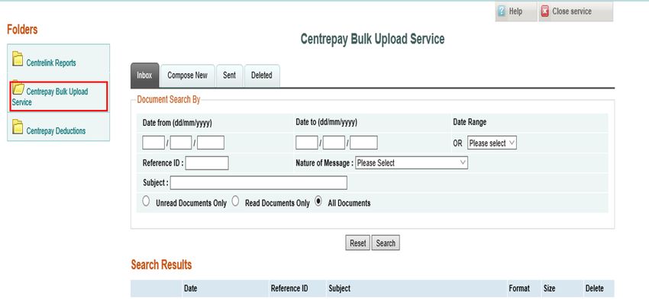649x299 pixels.
Task: Click the Search button
Action: click(386, 243)
